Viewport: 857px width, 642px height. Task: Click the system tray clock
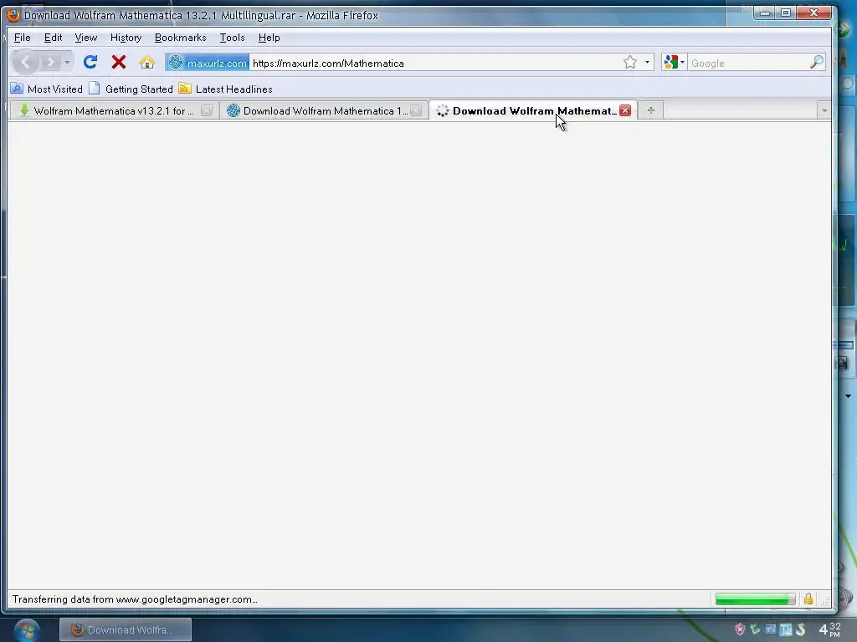tap(829, 630)
